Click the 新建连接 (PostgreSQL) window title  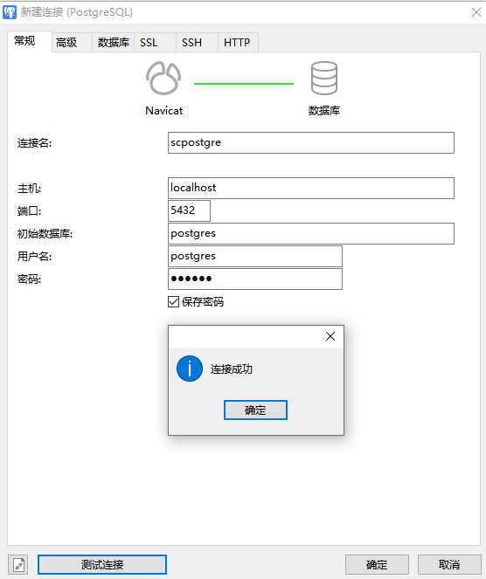[x=77, y=12]
